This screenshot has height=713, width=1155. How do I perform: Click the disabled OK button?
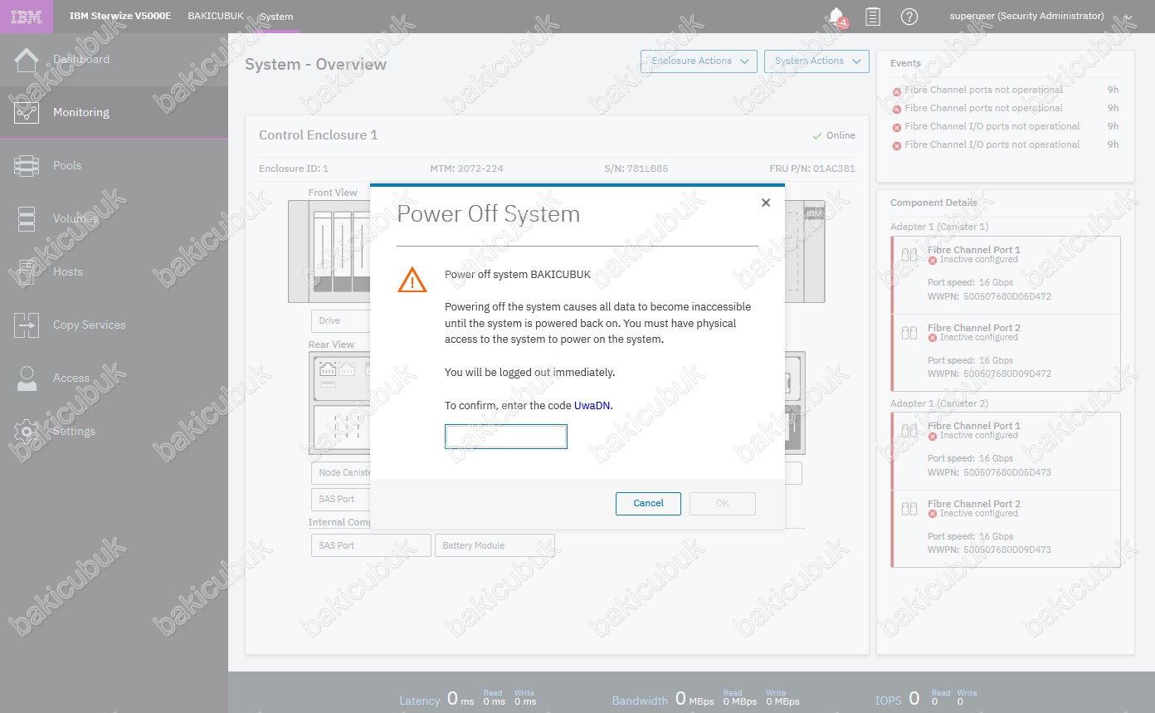tap(723, 504)
